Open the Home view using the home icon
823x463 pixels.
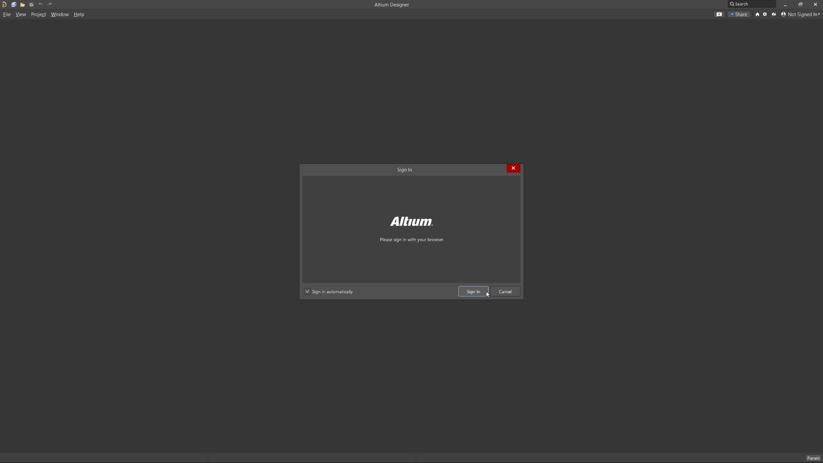point(757,14)
